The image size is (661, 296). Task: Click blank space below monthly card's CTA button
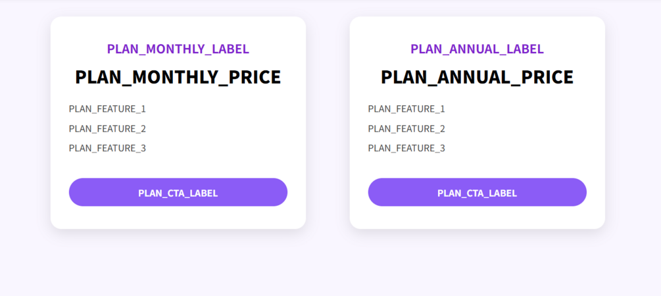point(178,218)
